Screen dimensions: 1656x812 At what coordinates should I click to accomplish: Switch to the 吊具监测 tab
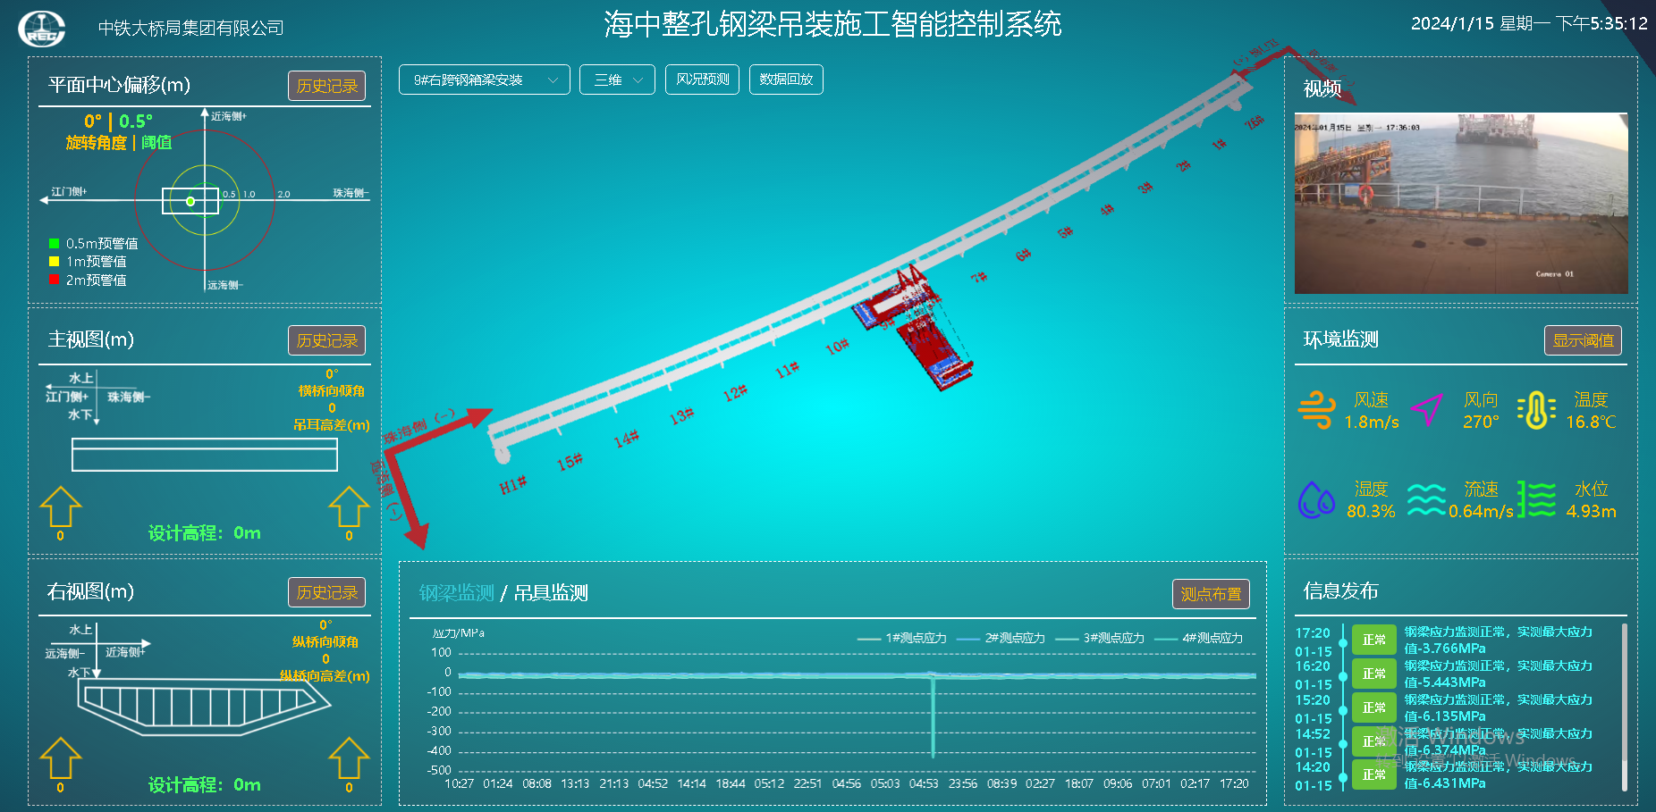pos(551,593)
